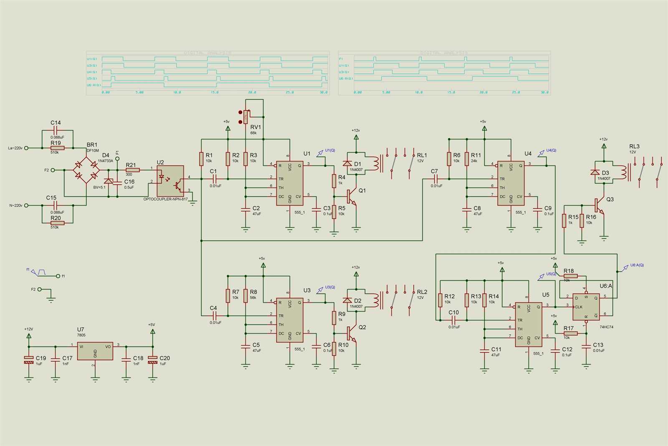Screen dimensions: 668x446
Task: Select resistor R12 10k
Action: (440, 300)
